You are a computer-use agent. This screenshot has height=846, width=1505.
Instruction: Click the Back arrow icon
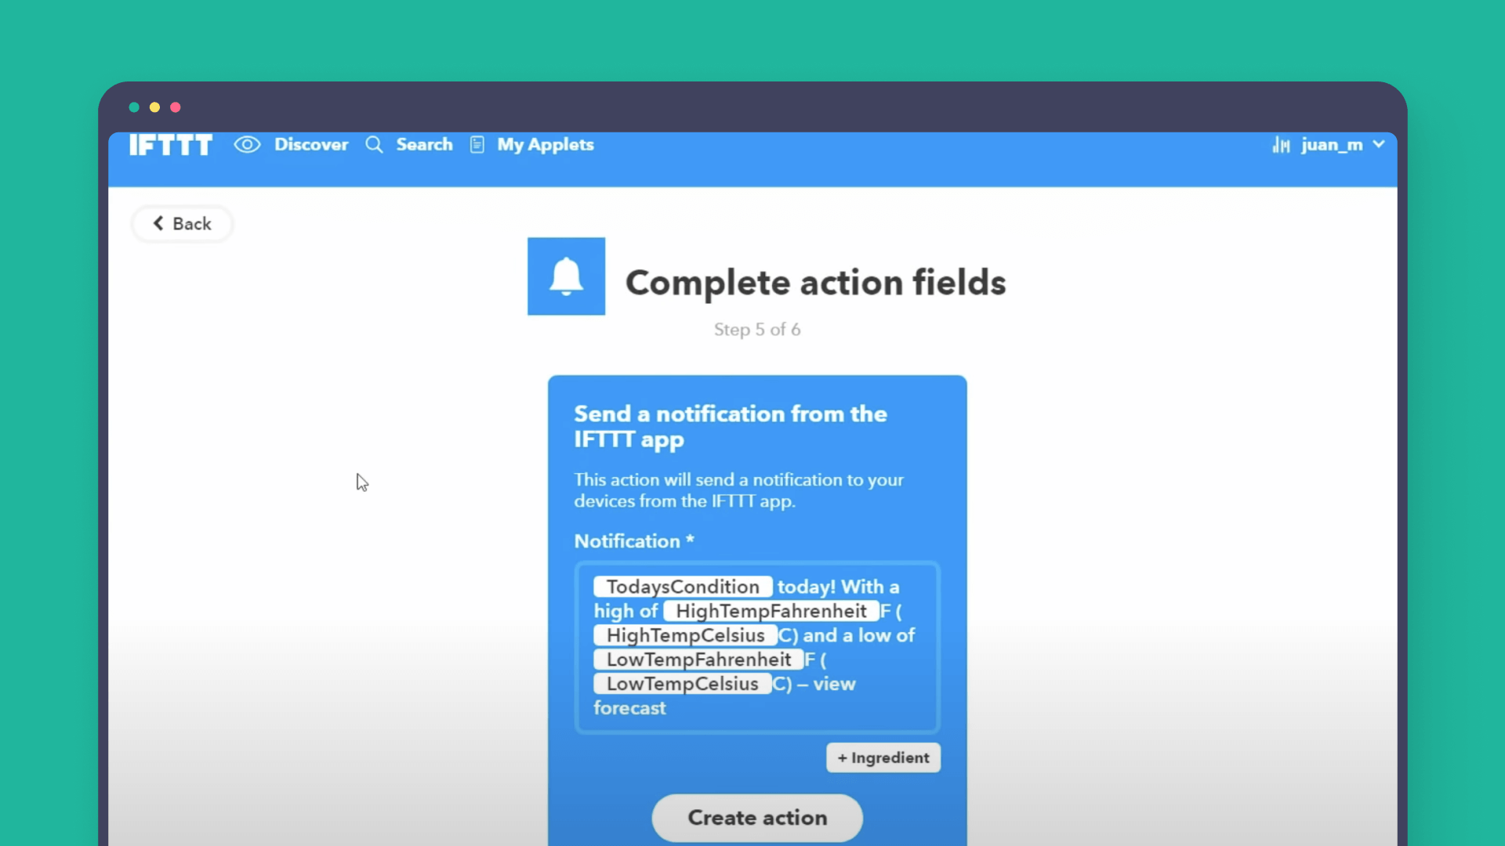tap(157, 224)
